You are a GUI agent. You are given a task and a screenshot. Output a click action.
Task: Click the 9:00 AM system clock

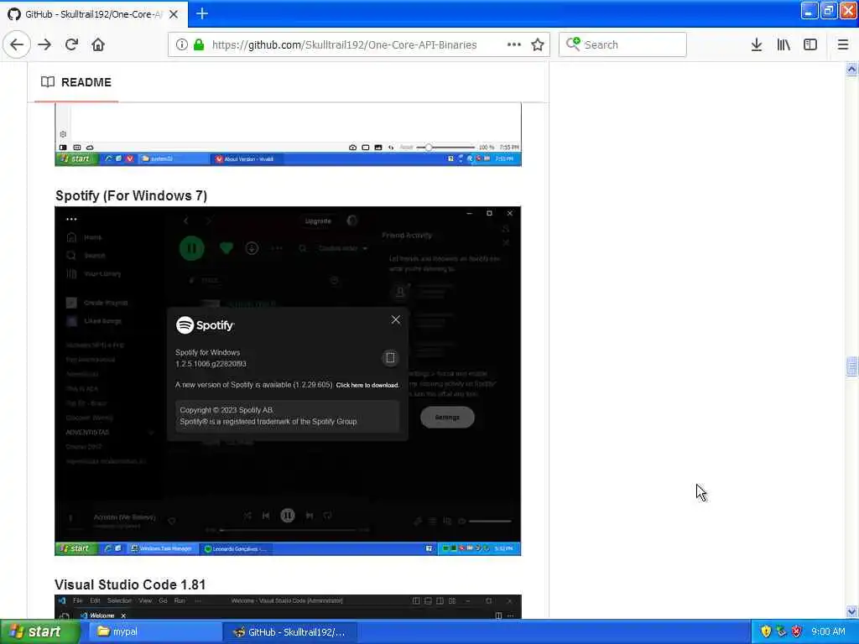(828, 632)
